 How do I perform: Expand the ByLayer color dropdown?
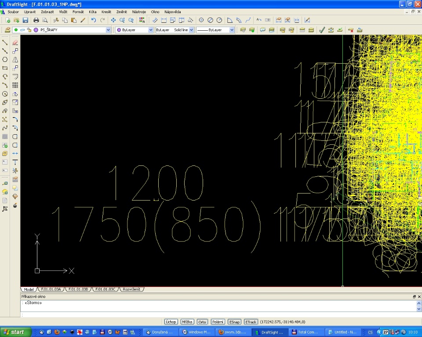point(151,30)
